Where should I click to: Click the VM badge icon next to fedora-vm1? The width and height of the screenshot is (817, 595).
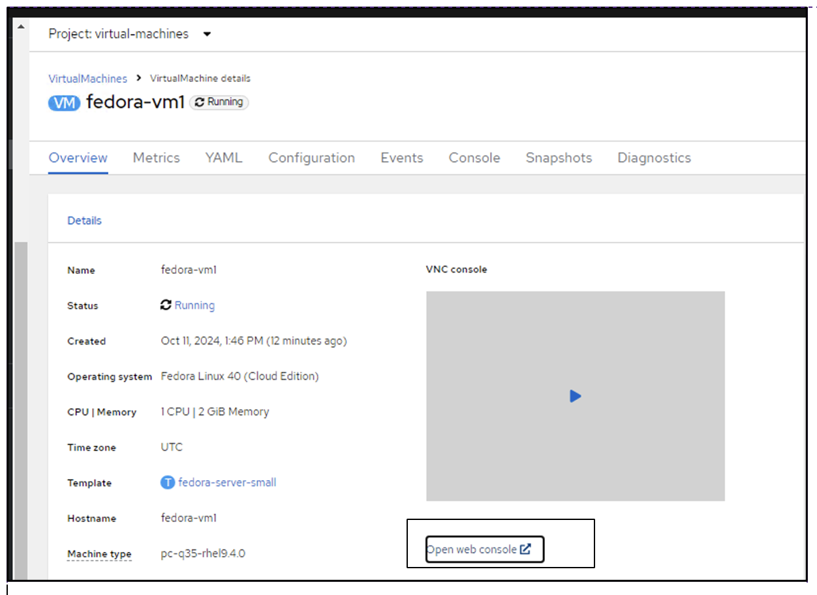click(63, 102)
